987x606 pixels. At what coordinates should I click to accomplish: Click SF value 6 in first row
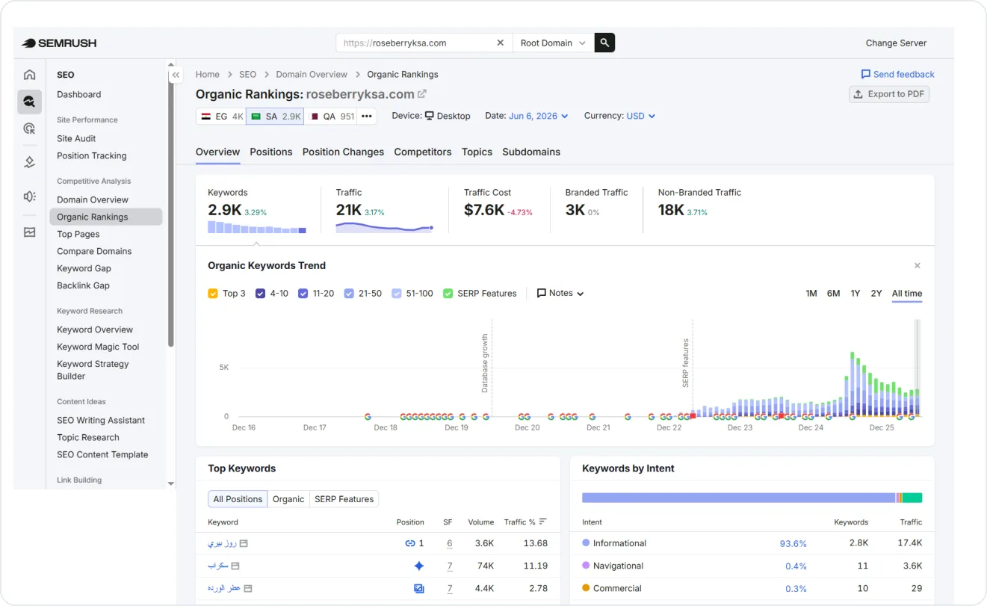pyautogui.click(x=450, y=543)
